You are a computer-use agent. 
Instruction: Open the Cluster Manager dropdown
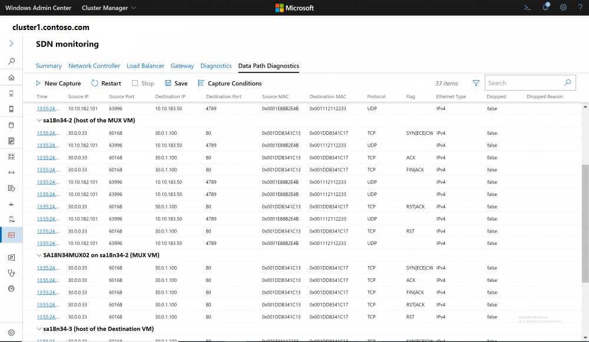coord(108,8)
